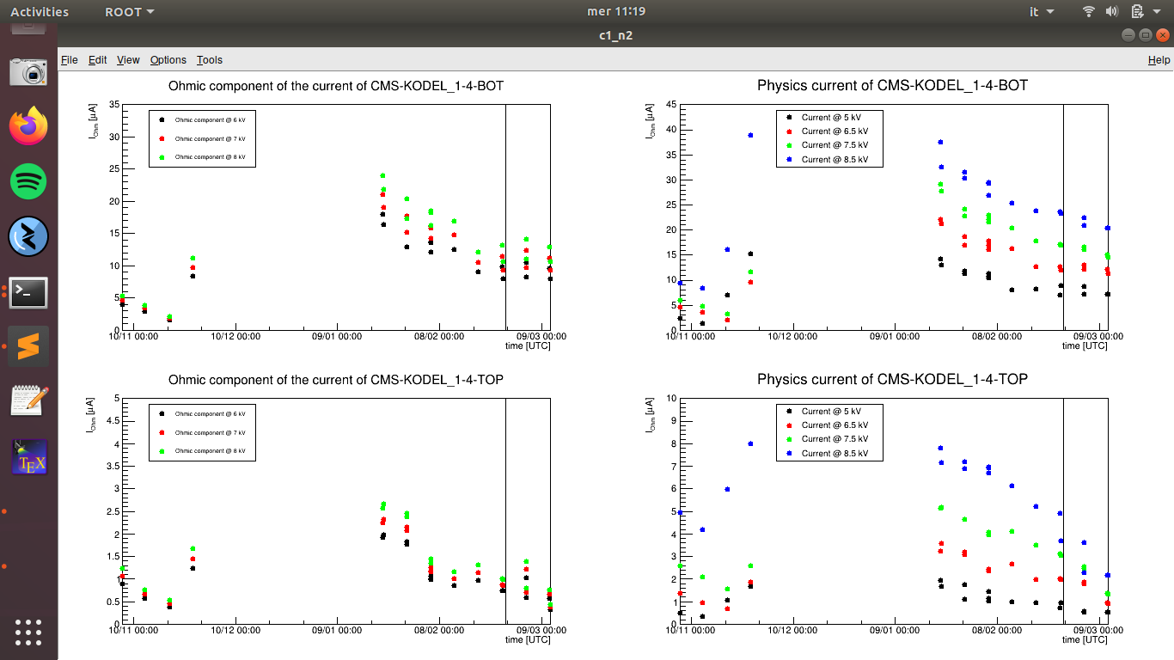The height and width of the screenshot is (660, 1174).
Task: Expand the ROOT application menu in top bar
Action: (129, 12)
